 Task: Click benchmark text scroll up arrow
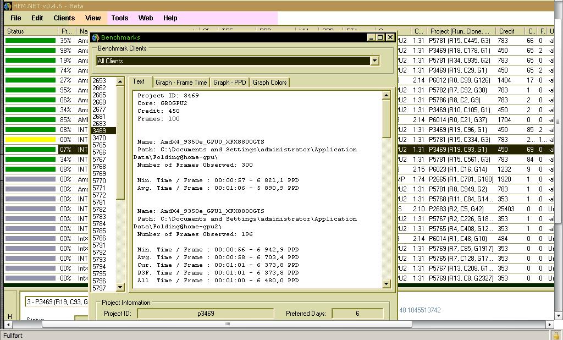pyautogui.click(x=387, y=95)
